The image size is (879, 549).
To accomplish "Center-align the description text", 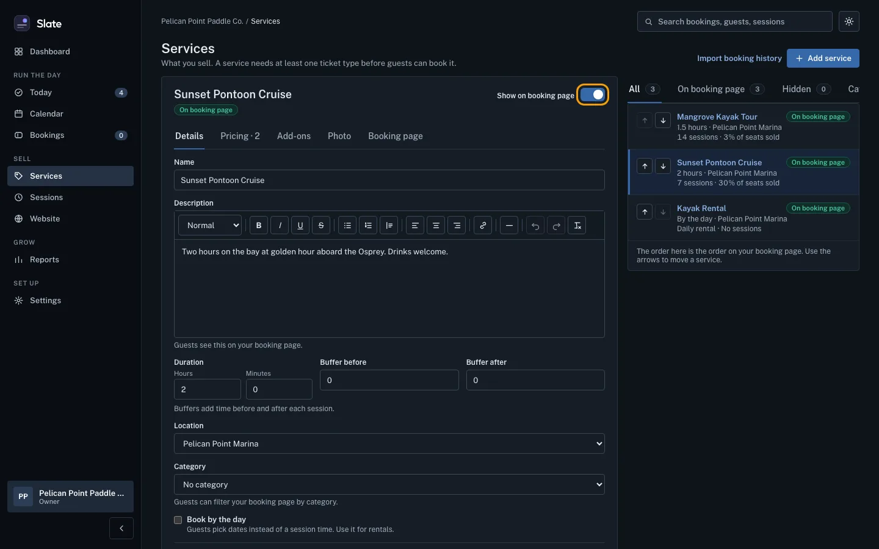I will coord(436,226).
